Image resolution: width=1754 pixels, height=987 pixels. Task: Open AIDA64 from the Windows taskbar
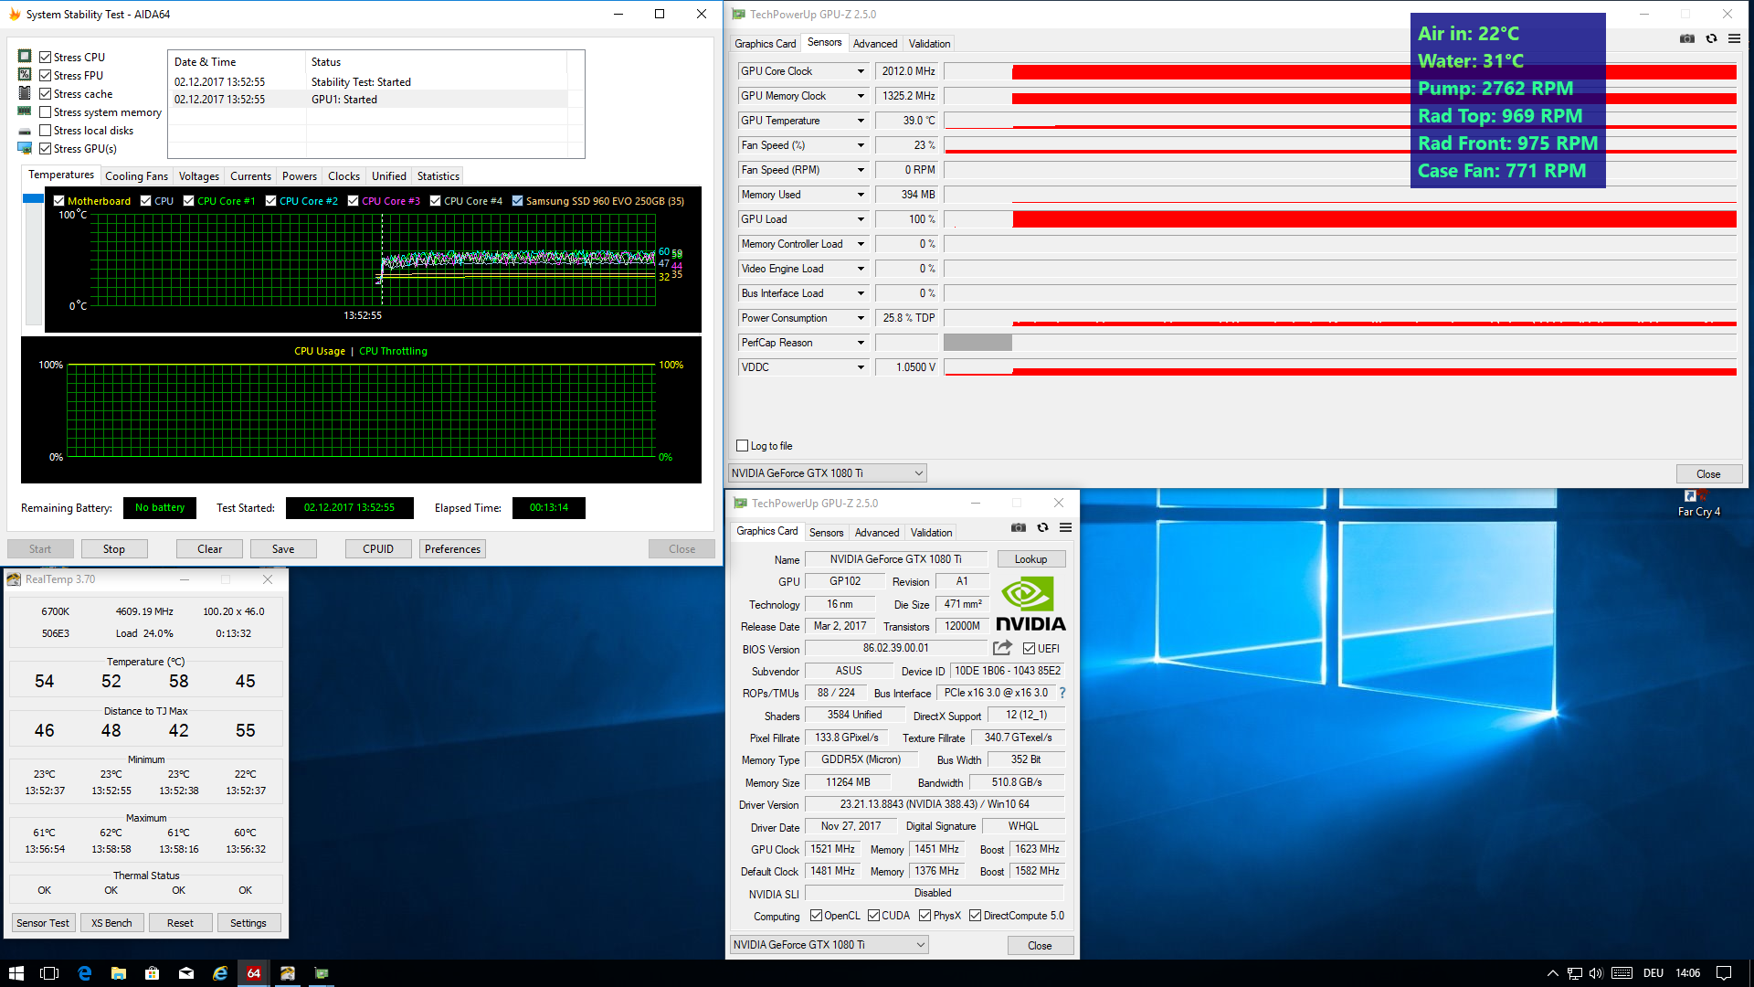pyautogui.click(x=253, y=973)
